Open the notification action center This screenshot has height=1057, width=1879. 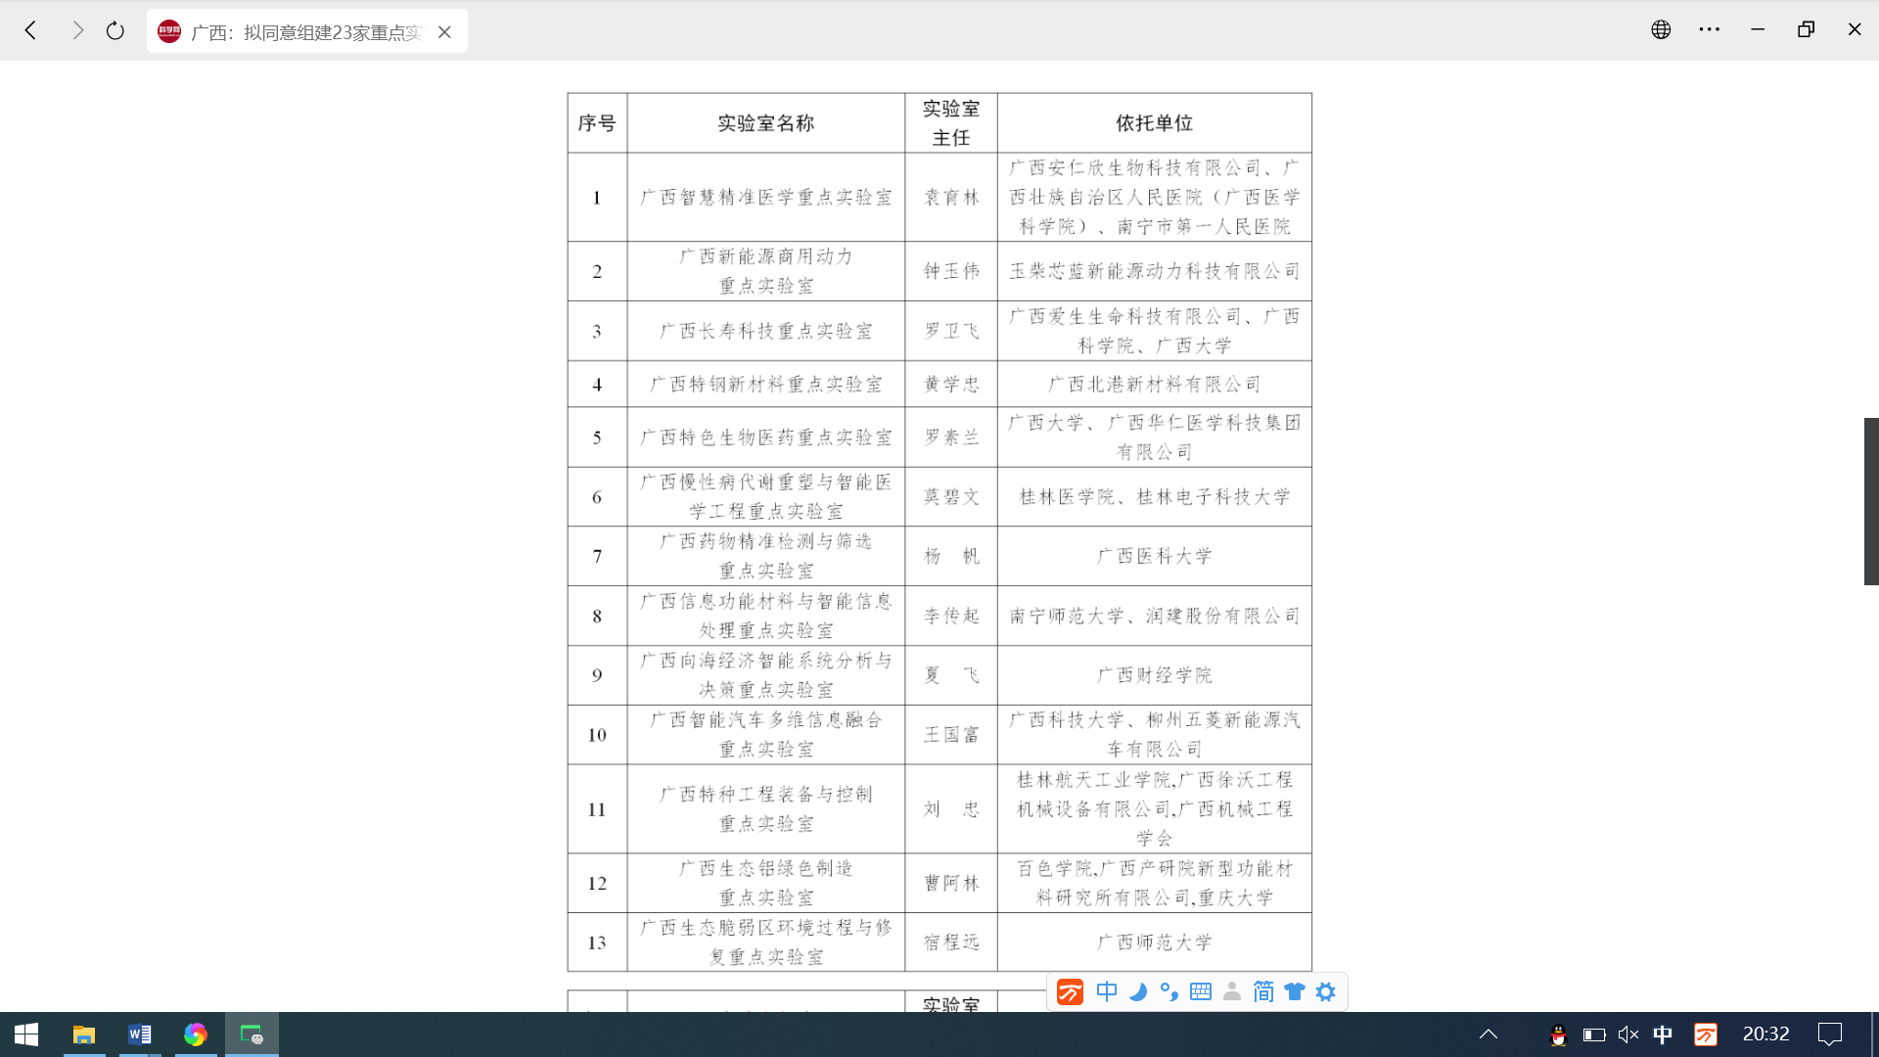[x=1830, y=1034]
